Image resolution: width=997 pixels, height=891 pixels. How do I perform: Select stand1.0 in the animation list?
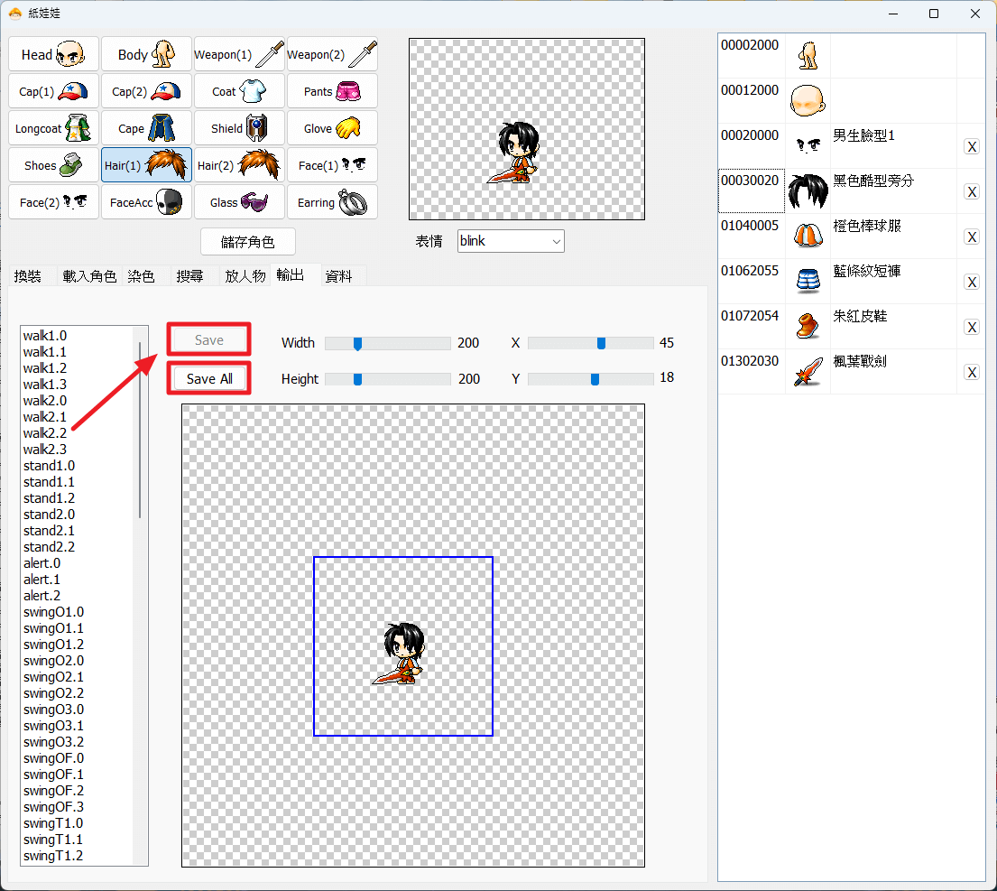point(49,466)
